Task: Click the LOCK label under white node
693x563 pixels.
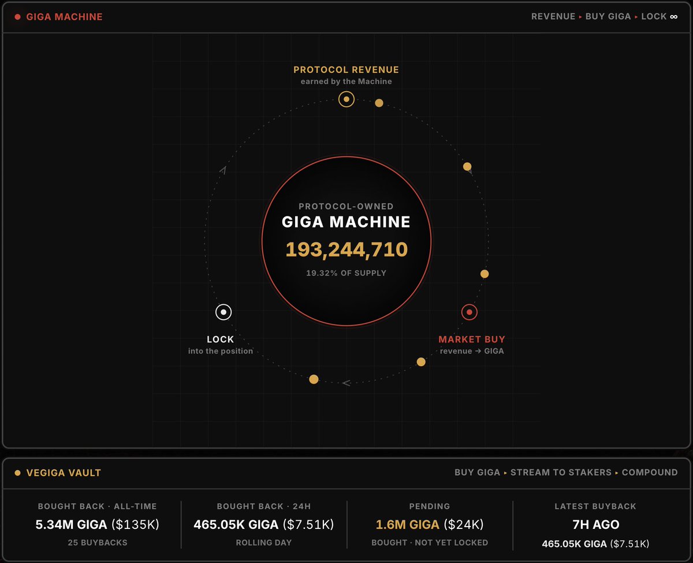Action: [x=221, y=340]
